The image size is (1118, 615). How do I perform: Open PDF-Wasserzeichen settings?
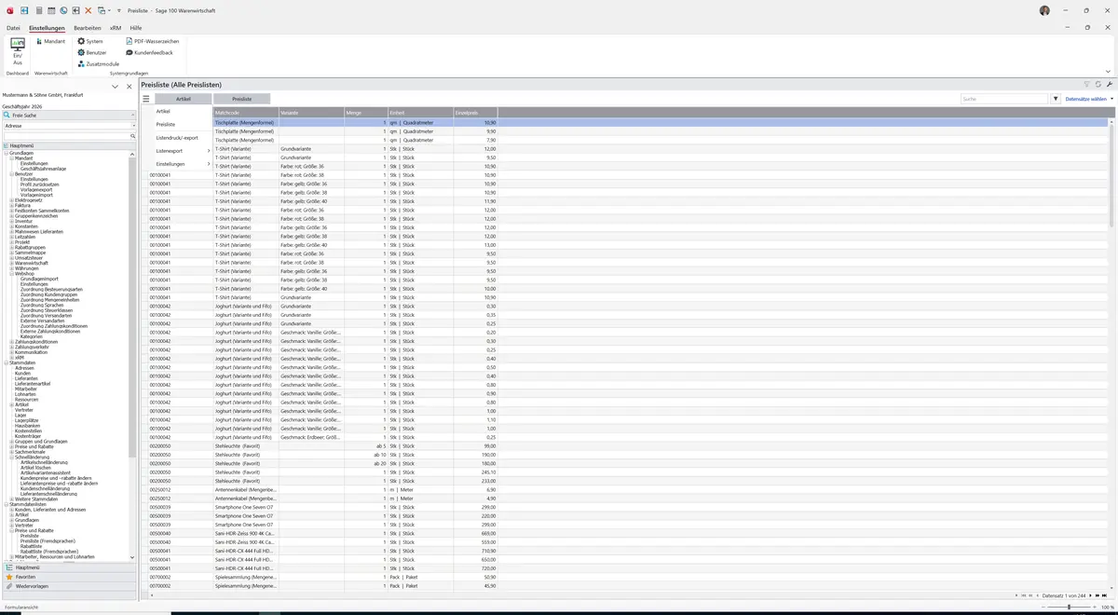153,41
